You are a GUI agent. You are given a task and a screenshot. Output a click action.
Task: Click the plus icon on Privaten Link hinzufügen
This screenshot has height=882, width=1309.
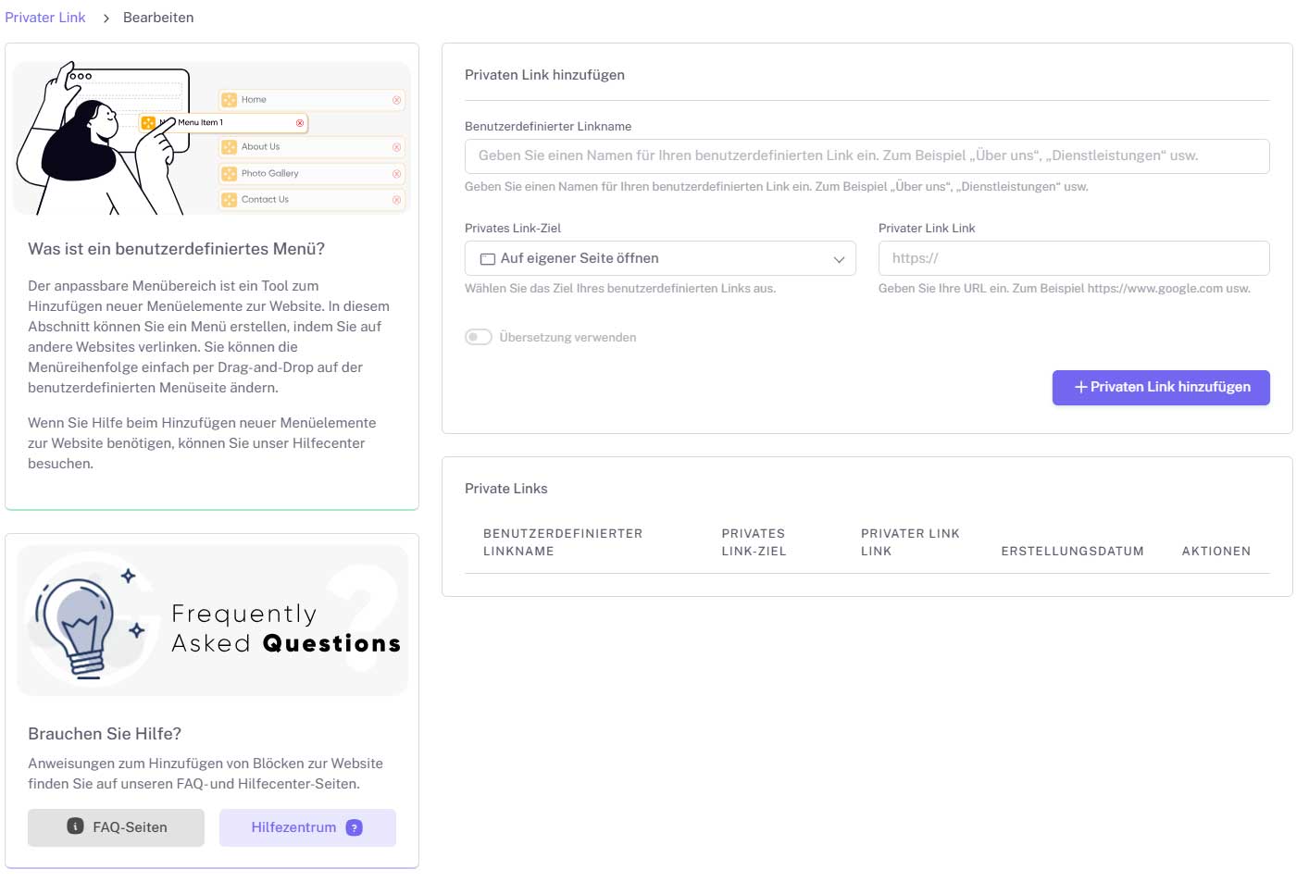(x=1080, y=387)
